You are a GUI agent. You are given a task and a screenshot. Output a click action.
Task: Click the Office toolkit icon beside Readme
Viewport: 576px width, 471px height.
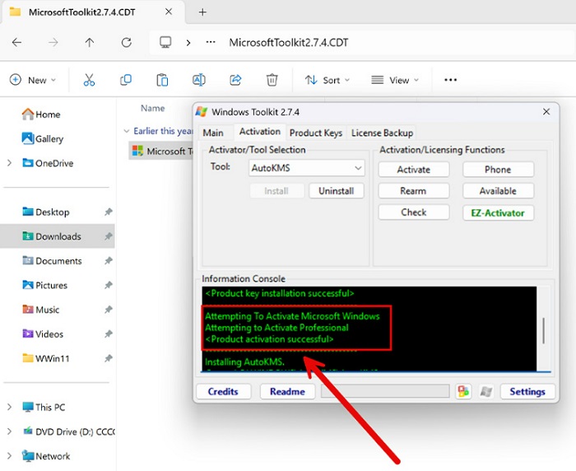pyautogui.click(x=463, y=392)
